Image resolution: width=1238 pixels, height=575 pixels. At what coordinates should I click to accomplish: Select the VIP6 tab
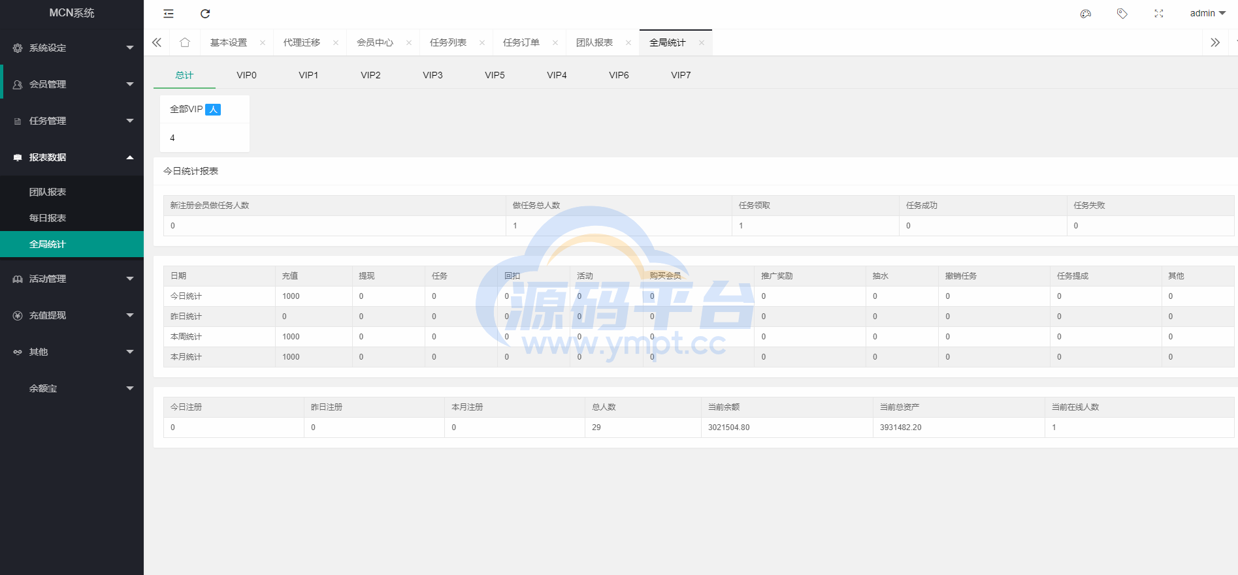click(x=619, y=75)
